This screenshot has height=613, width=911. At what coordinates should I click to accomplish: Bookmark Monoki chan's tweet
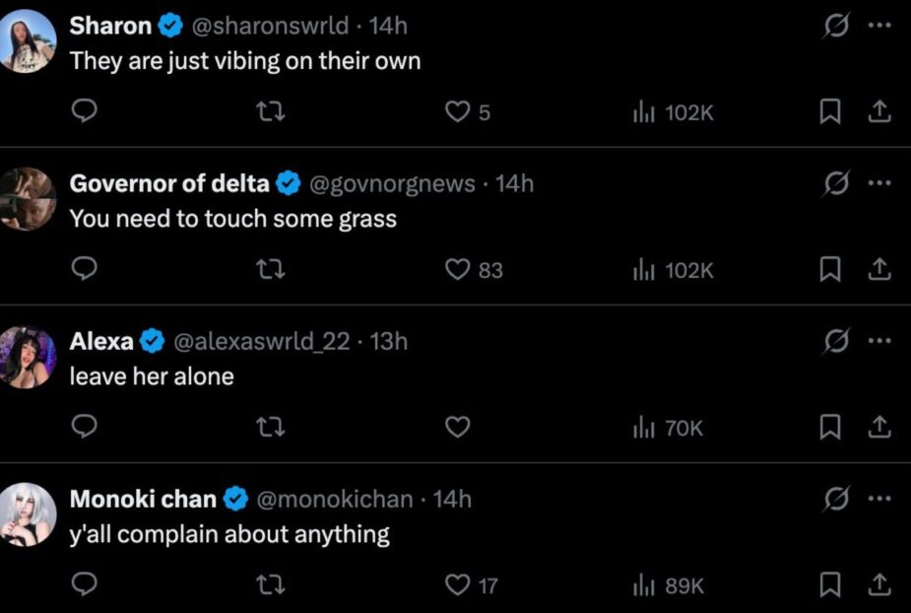831,585
